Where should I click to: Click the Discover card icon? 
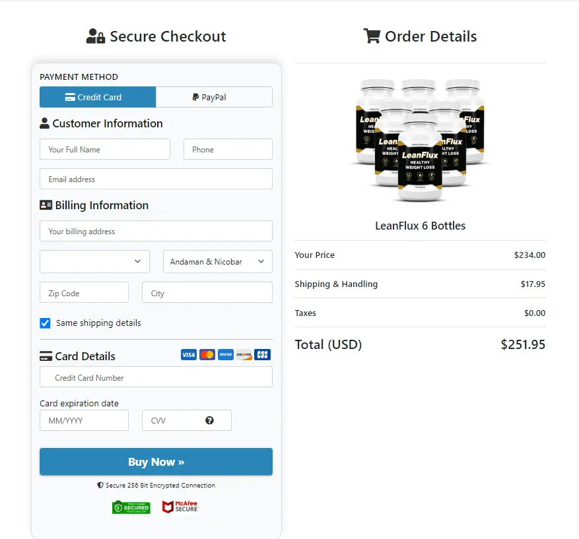[x=244, y=354]
